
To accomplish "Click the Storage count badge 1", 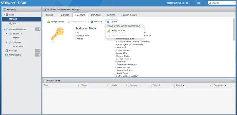I will click(38, 51).
